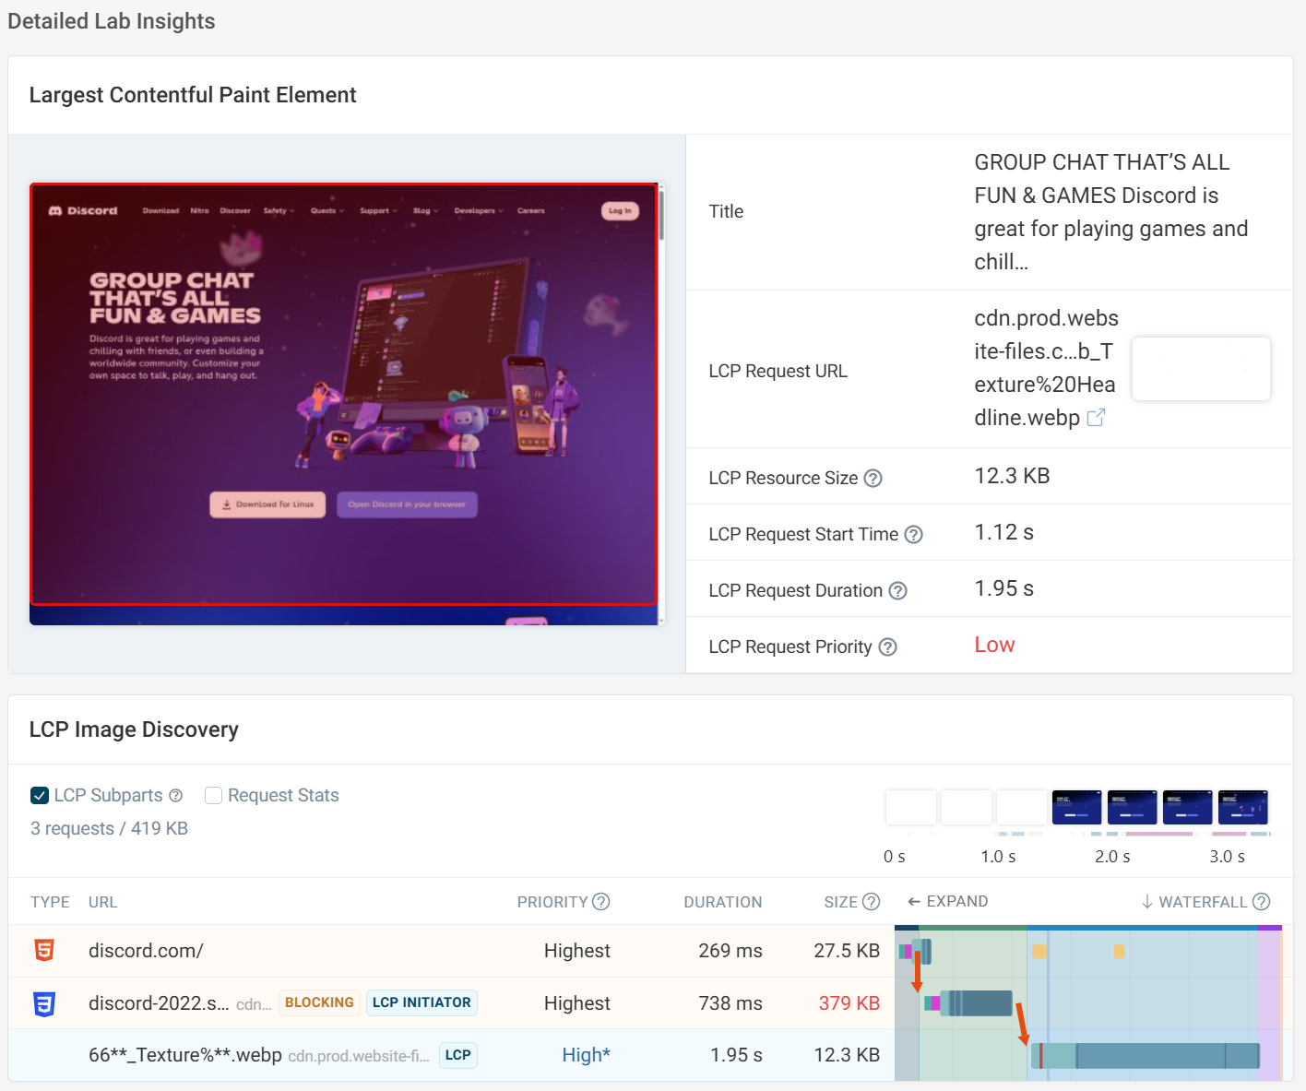The image size is (1306, 1091).
Task: Click the help icon next to LCP Request Priority
Action: [x=887, y=646]
